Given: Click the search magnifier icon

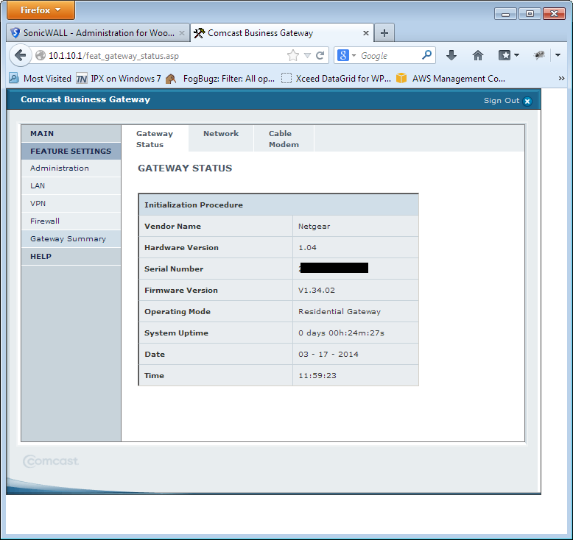Looking at the screenshot, I should point(426,55).
